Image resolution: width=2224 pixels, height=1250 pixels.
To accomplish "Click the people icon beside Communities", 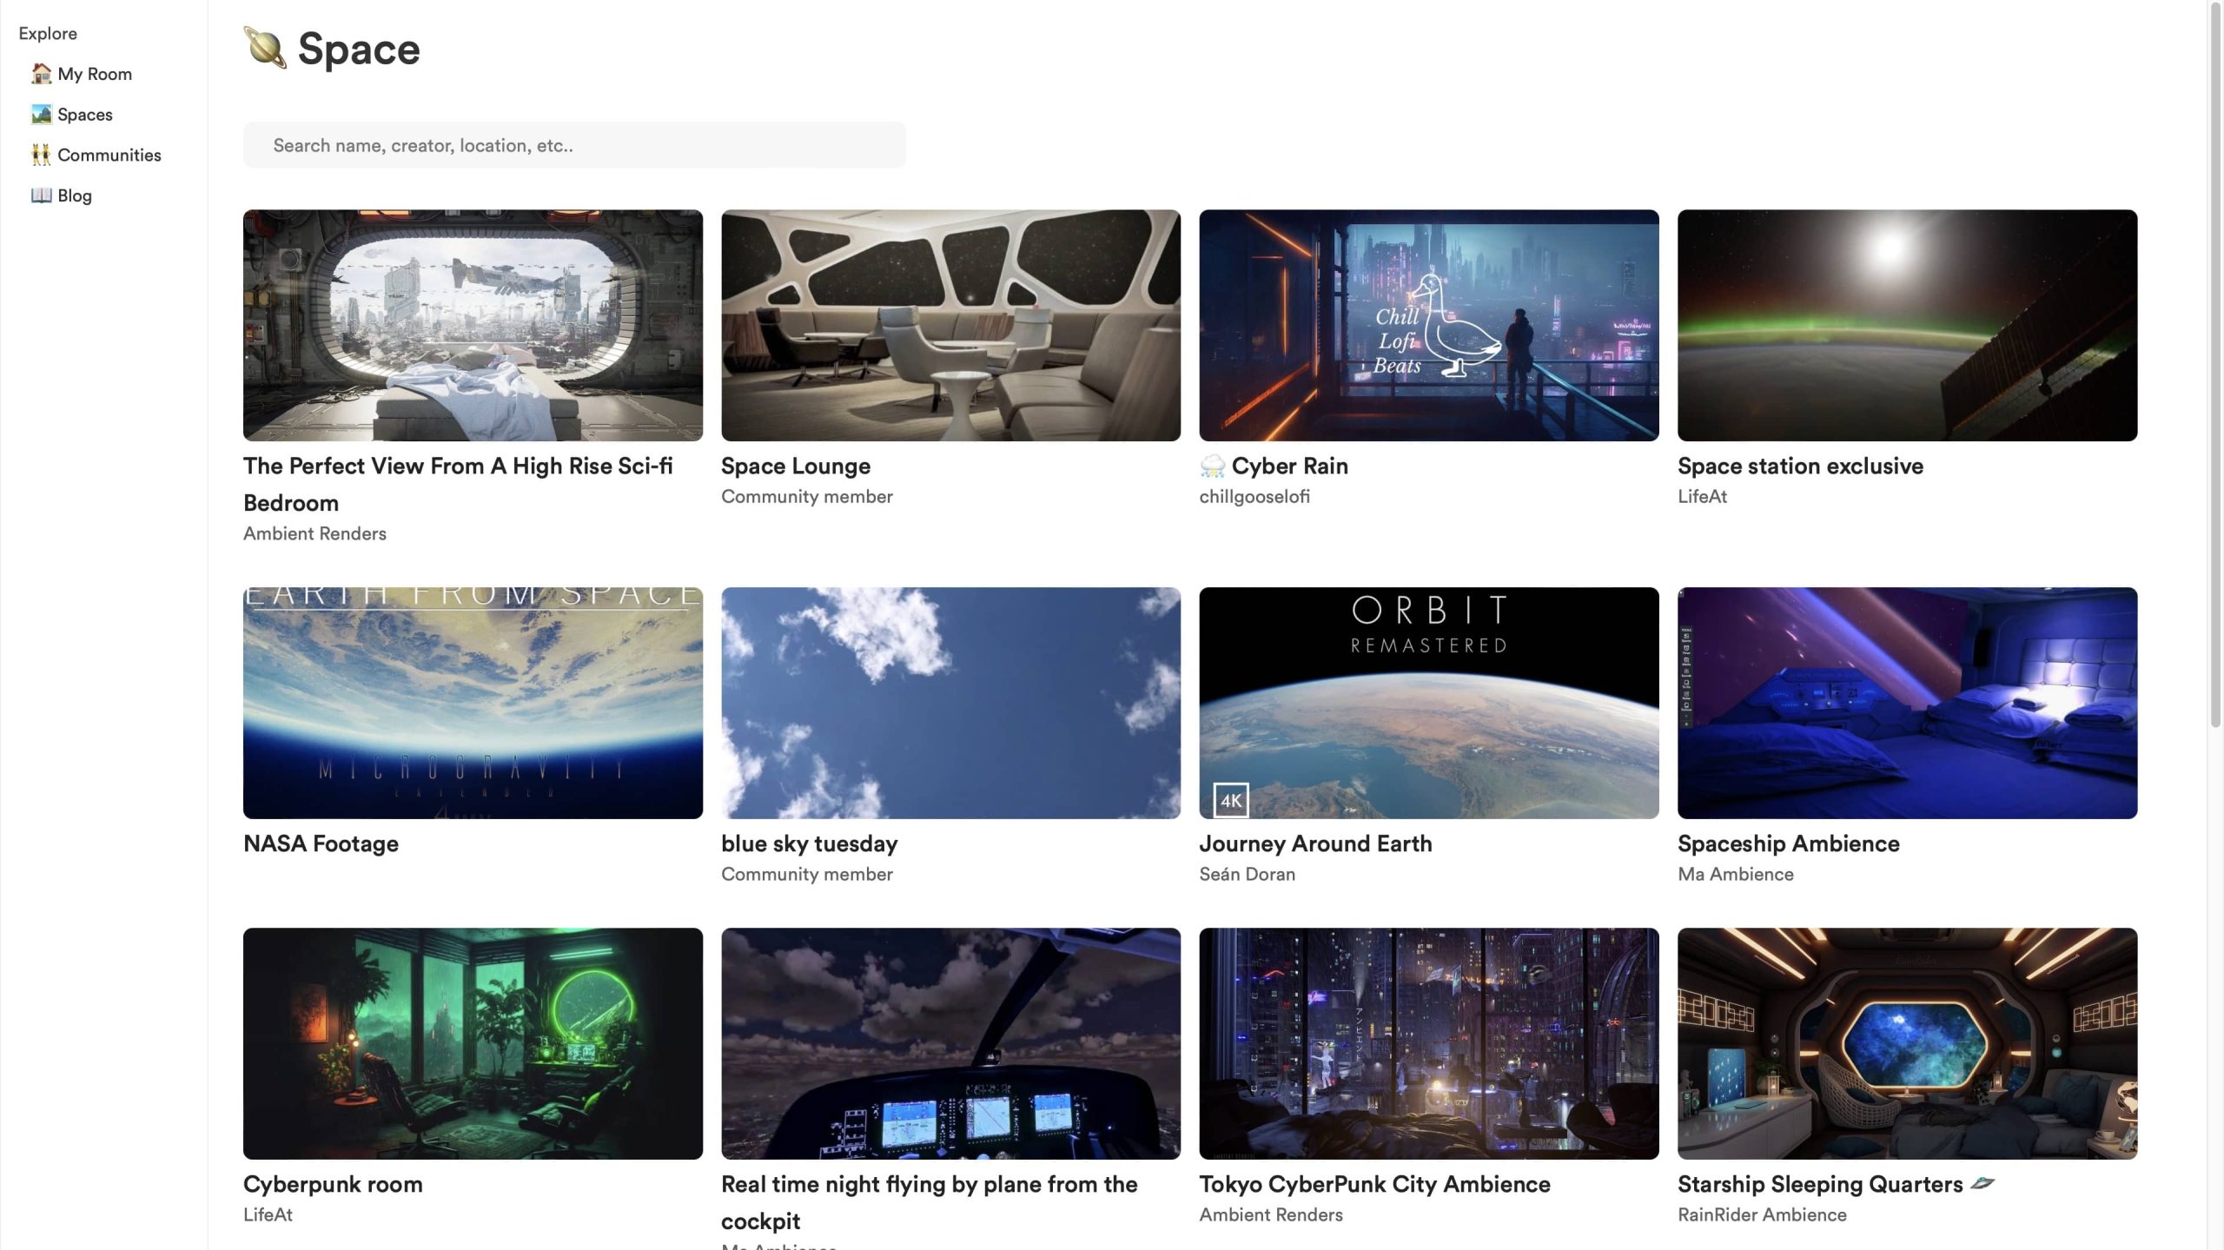I will (41, 155).
